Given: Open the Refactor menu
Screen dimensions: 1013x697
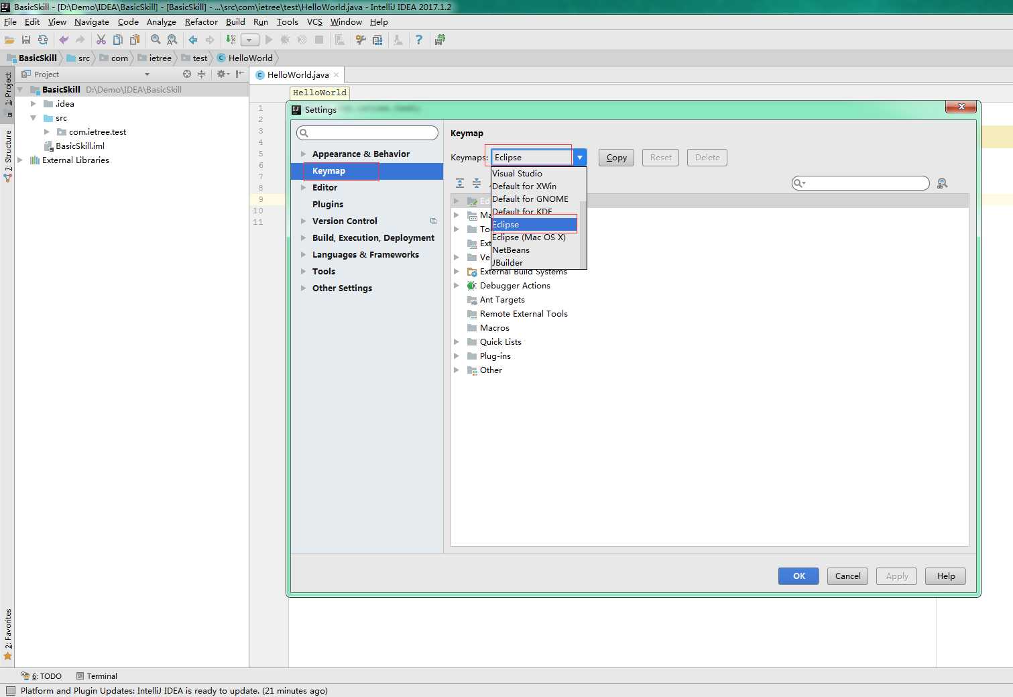Looking at the screenshot, I should [x=201, y=22].
